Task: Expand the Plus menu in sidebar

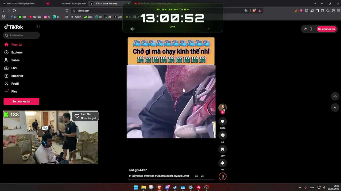Action: click(11, 91)
